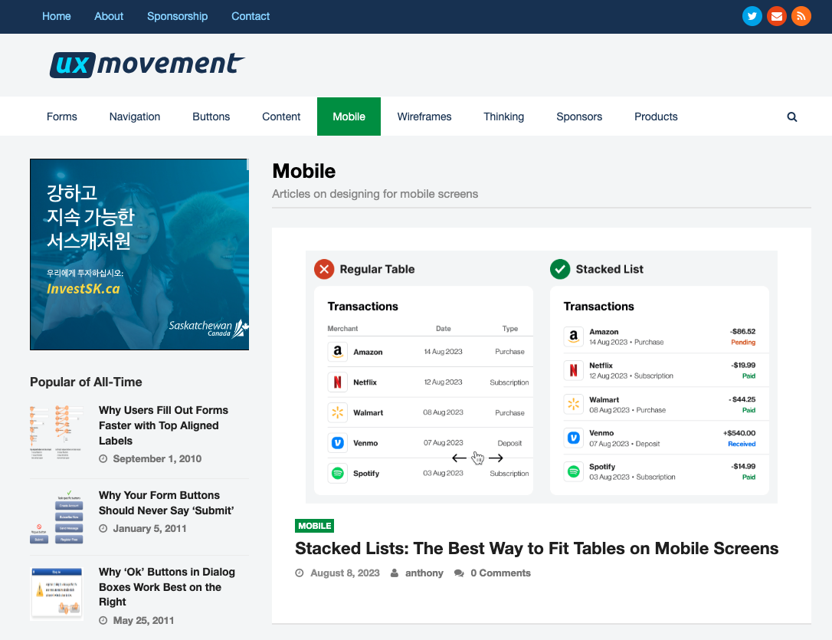The image size is (832, 640).
Task: Open 'Stacked Lists' article title
Action: [x=536, y=548]
